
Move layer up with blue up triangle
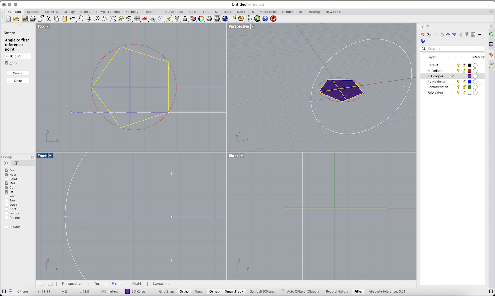pos(448,34)
